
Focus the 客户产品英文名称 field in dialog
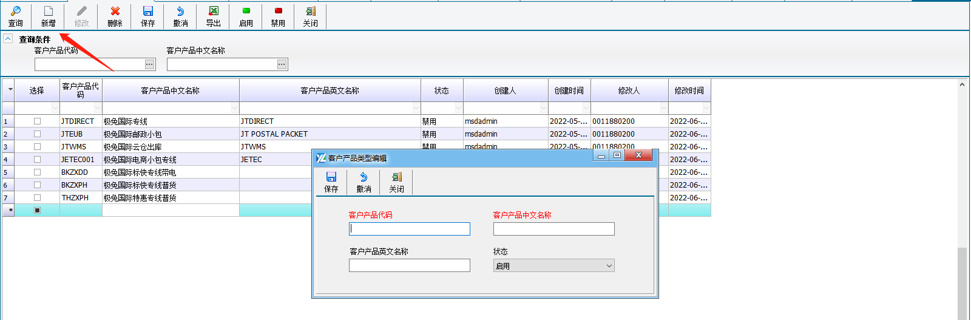410,265
